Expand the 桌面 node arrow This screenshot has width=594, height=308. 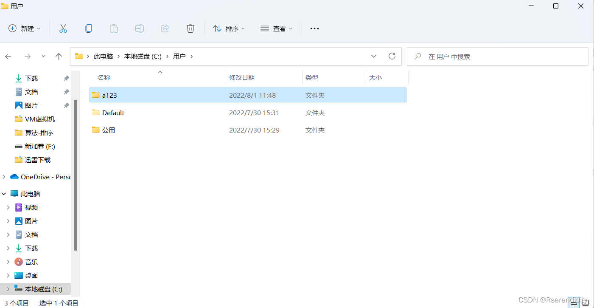coord(8,275)
